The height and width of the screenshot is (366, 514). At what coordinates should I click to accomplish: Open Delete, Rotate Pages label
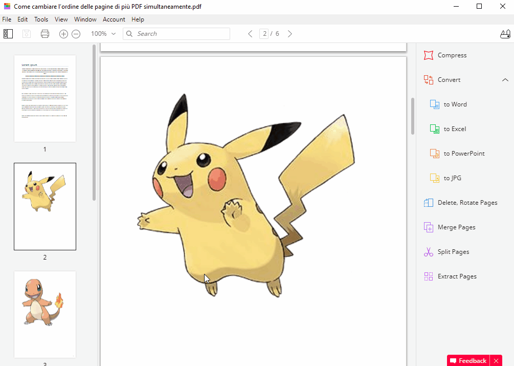point(467,203)
